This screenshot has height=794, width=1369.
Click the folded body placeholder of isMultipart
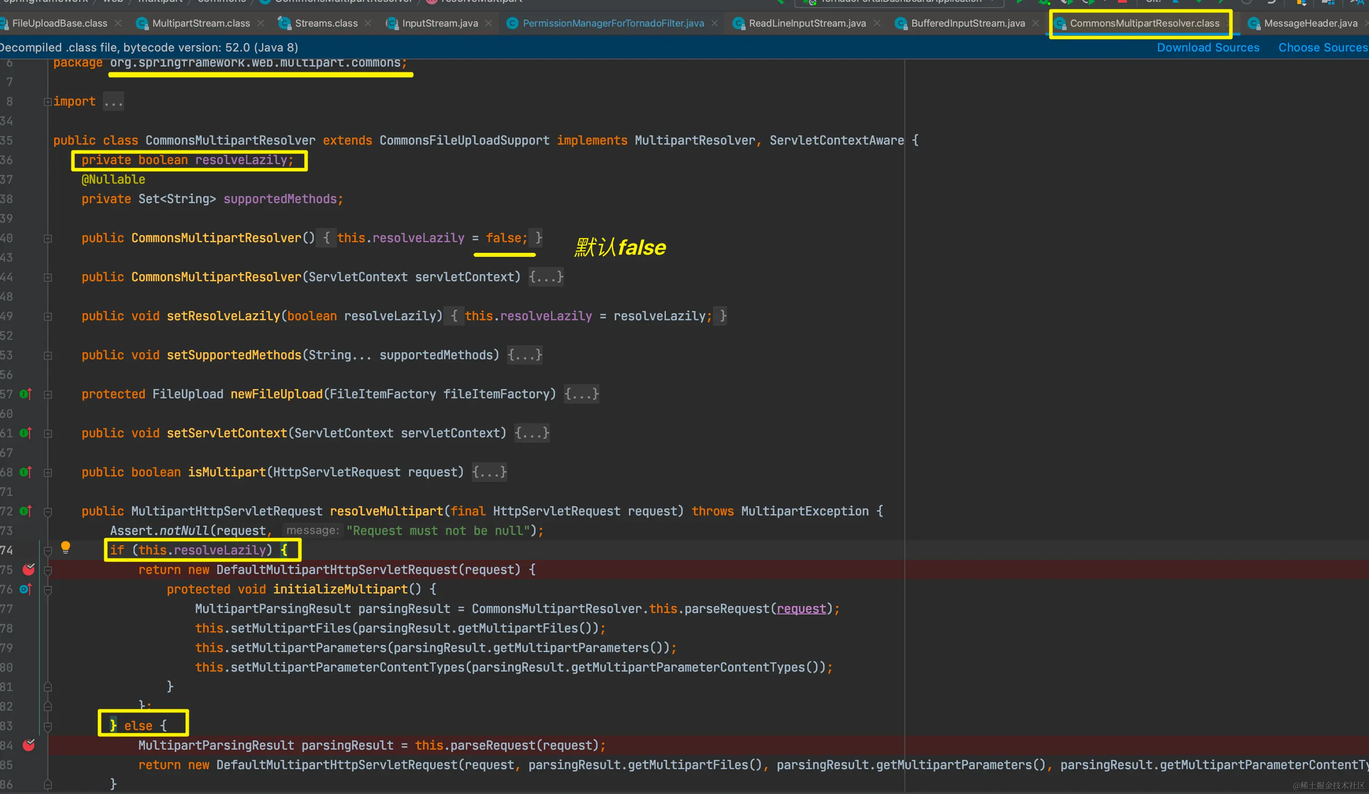coord(489,472)
